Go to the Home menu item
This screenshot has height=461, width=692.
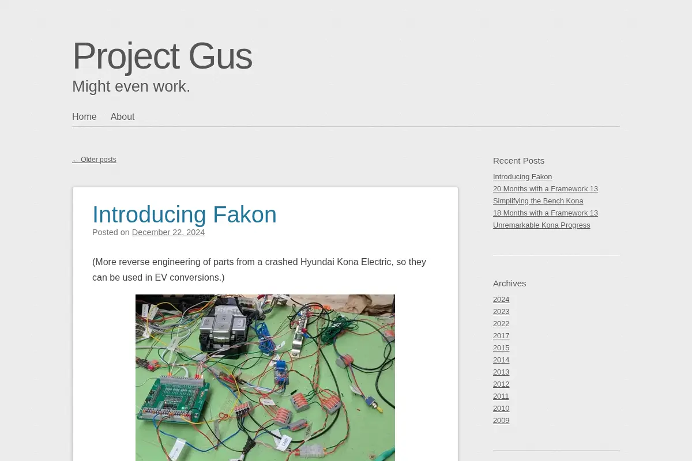[84, 116]
